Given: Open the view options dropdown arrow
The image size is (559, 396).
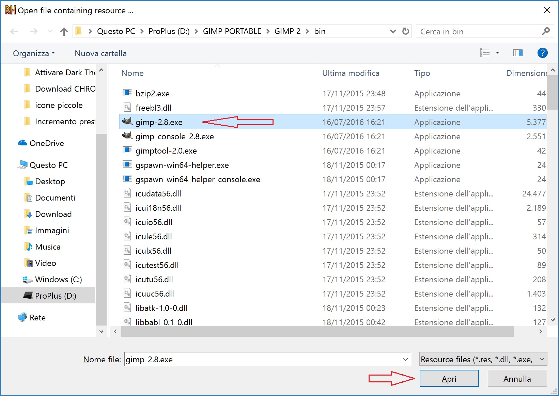Looking at the screenshot, I should tap(497, 53).
